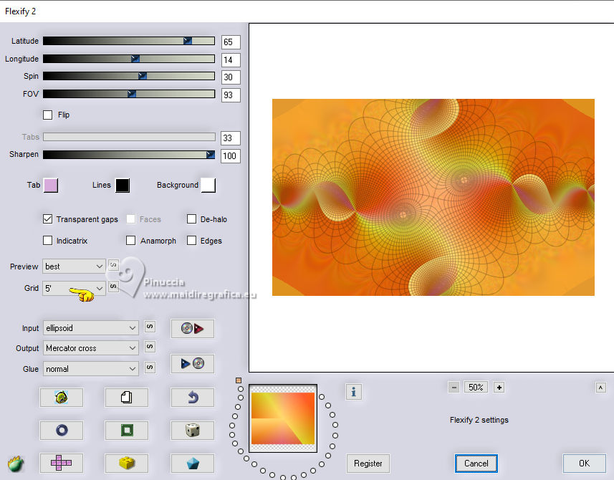Screen dimensions: 614x480
Task: Click the yellow brick icon button
Action: [x=127, y=464]
